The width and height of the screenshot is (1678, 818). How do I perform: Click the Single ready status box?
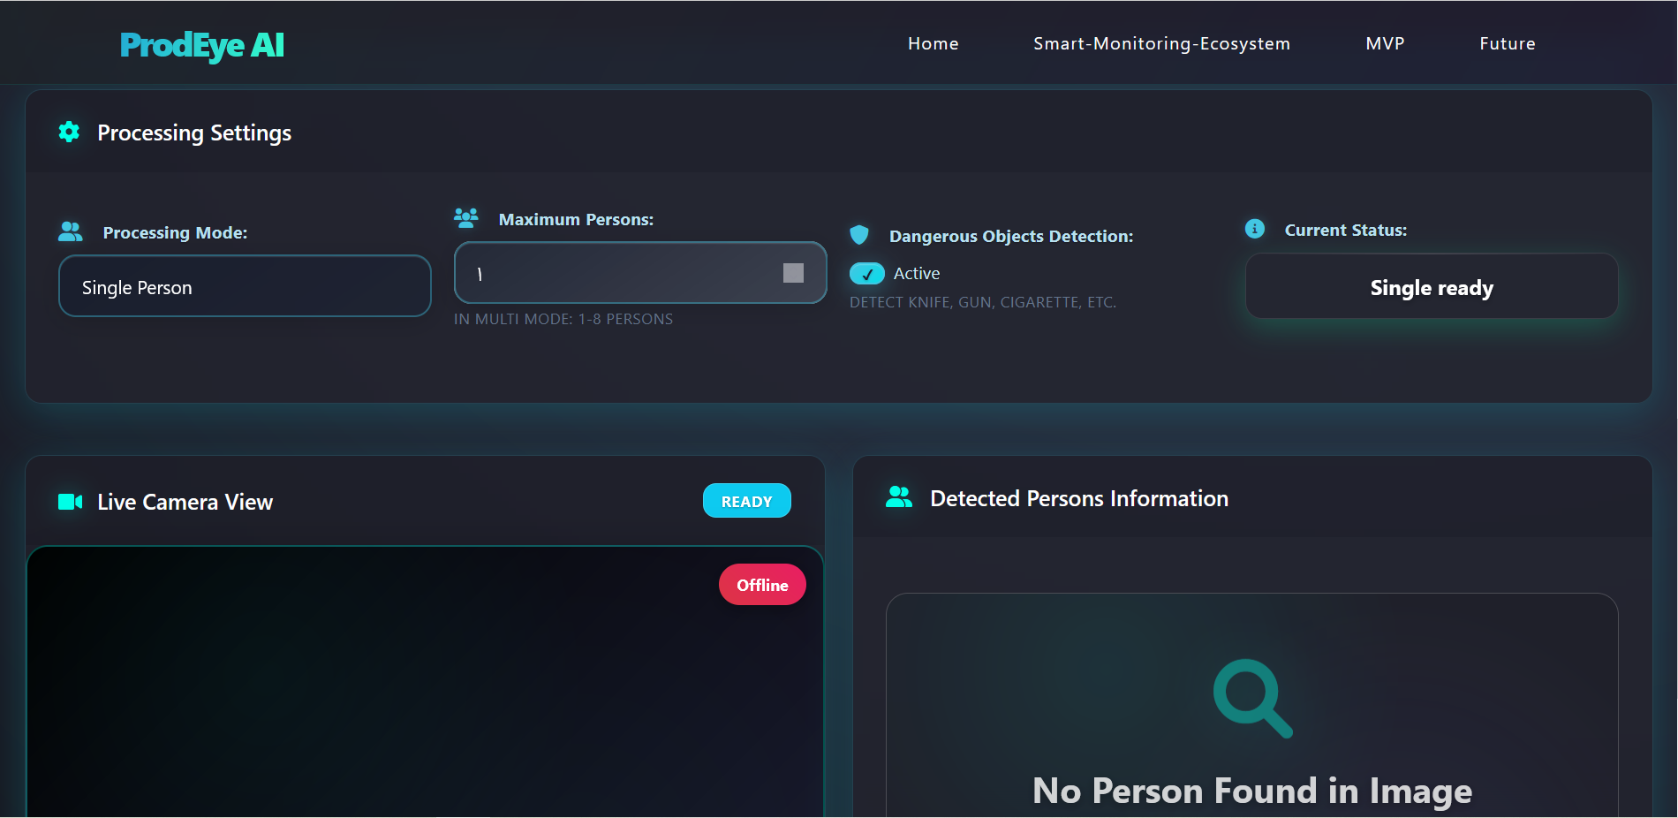point(1432,286)
